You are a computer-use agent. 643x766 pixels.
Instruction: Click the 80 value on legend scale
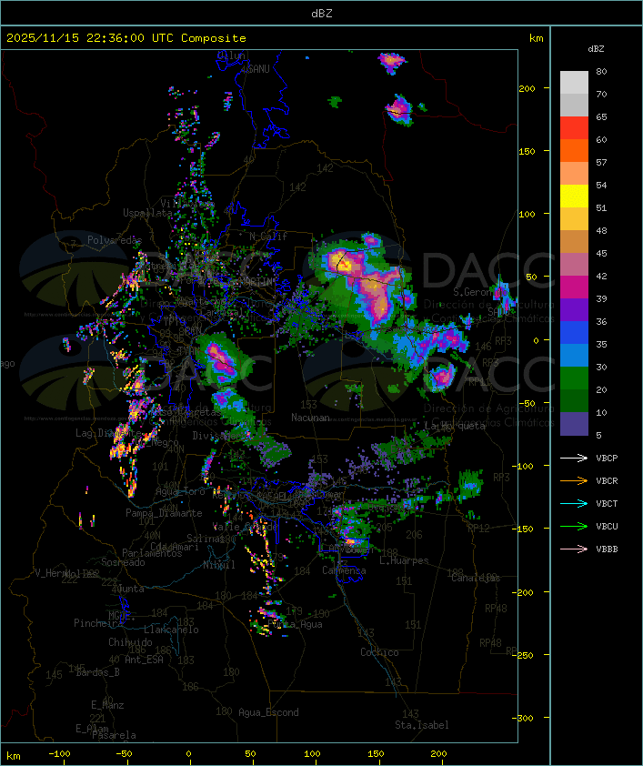click(601, 71)
